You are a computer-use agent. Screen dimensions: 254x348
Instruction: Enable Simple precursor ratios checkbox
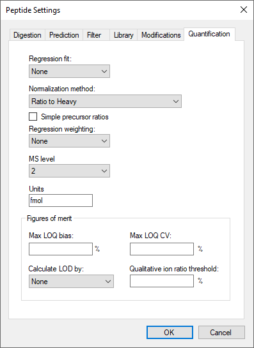pyautogui.click(x=33, y=116)
